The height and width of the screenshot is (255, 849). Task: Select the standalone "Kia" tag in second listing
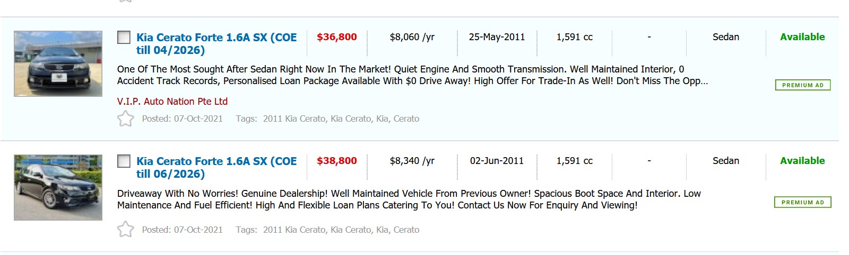(382, 230)
